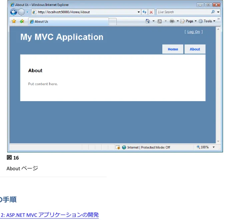
Task: Click the About ページ caption text
Action: coord(22,168)
